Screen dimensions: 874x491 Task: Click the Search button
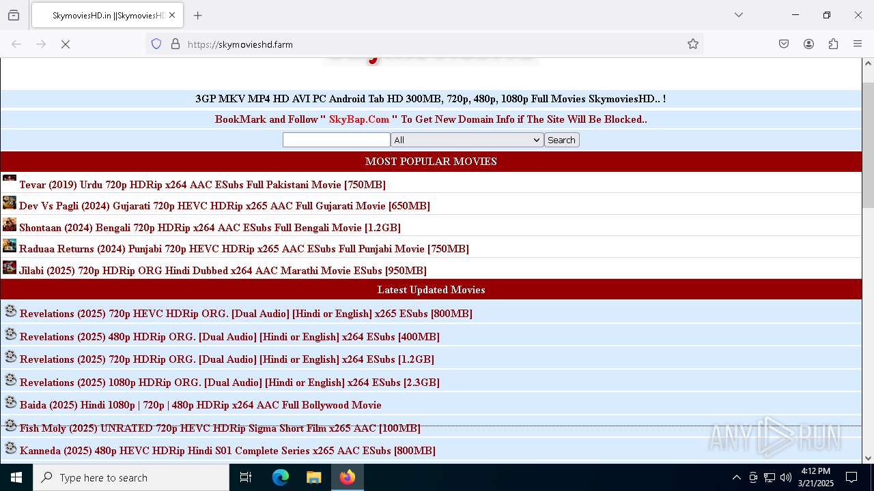click(561, 140)
